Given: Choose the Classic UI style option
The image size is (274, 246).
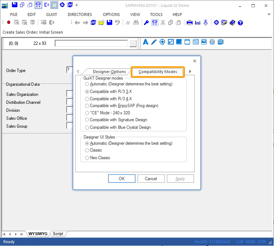Looking at the screenshot, I should (x=87, y=150).
